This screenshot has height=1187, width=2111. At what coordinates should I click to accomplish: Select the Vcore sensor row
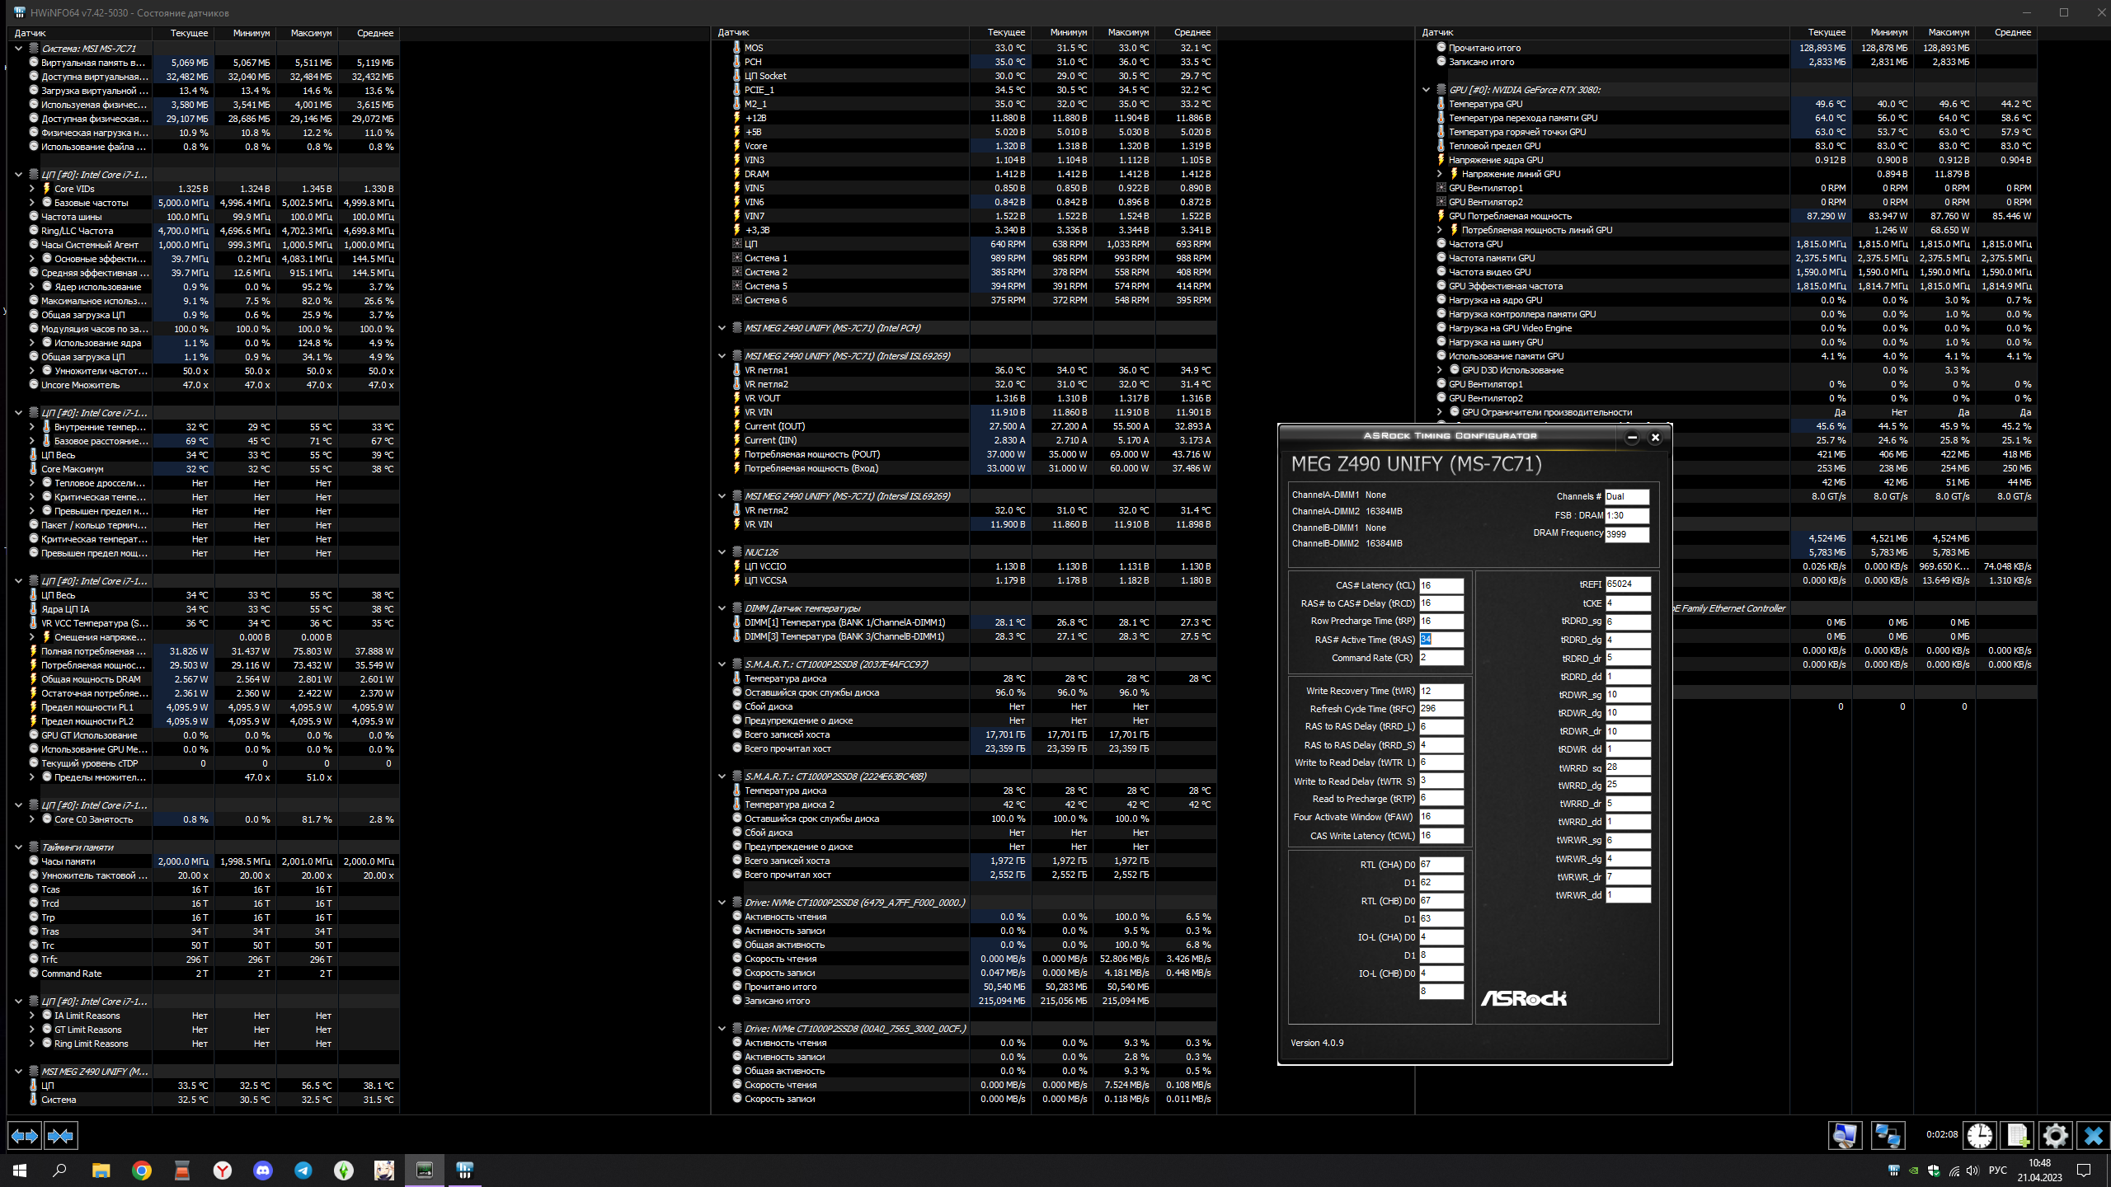(x=756, y=146)
